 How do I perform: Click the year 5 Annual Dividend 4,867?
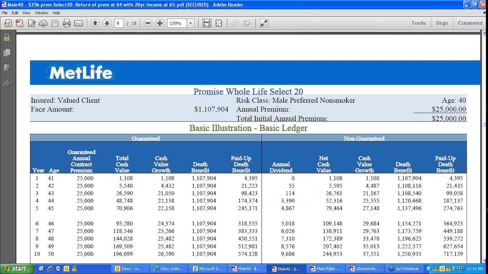288,209
